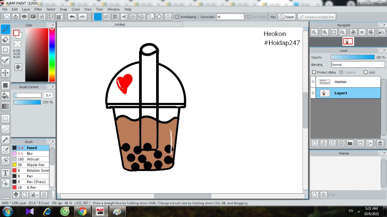Hide the Heokon layer
This screenshot has width=387, height=217.
click(313, 82)
